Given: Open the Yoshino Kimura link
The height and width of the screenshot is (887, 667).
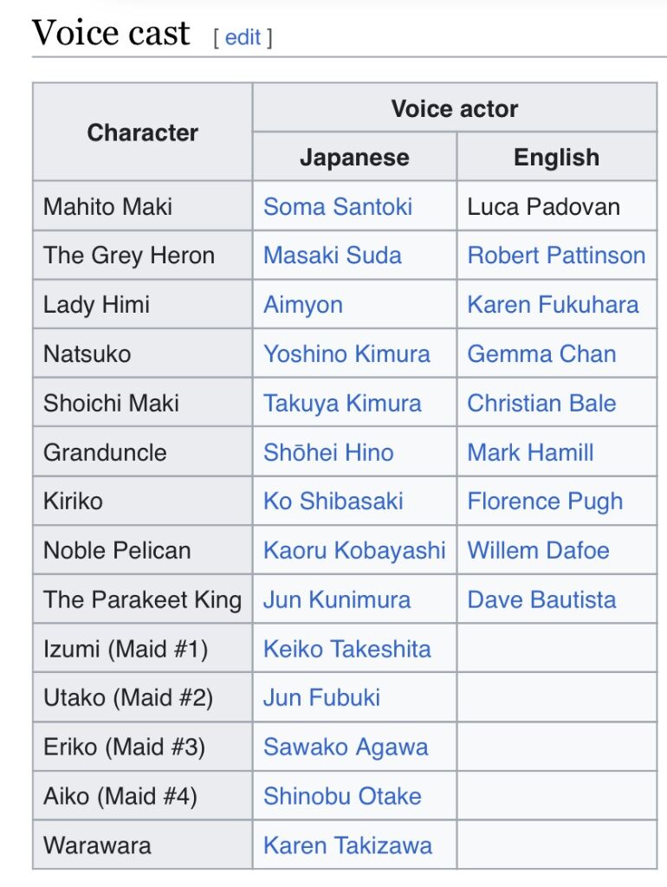Looking at the screenshot, I should point(346,353).
